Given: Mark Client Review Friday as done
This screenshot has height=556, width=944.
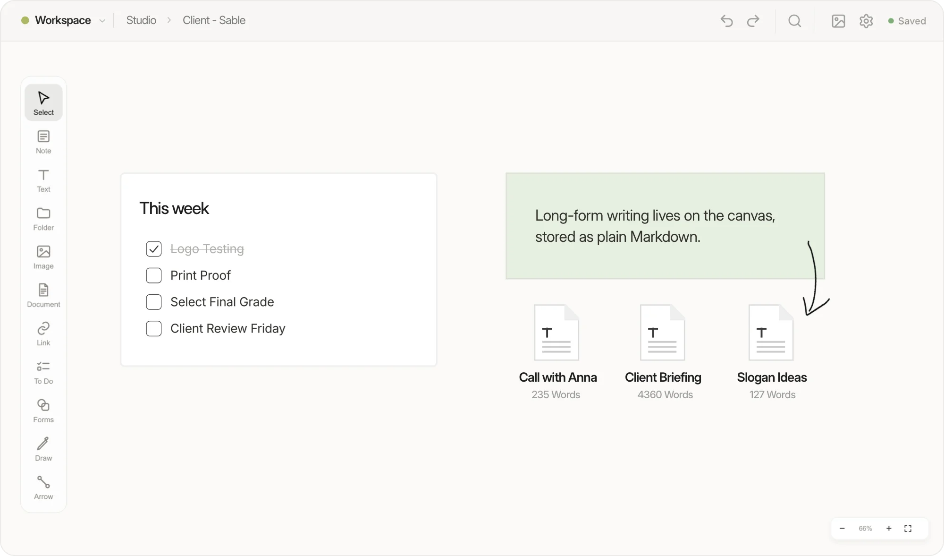Looking at the screenshot, I should (x=154, y=328).
